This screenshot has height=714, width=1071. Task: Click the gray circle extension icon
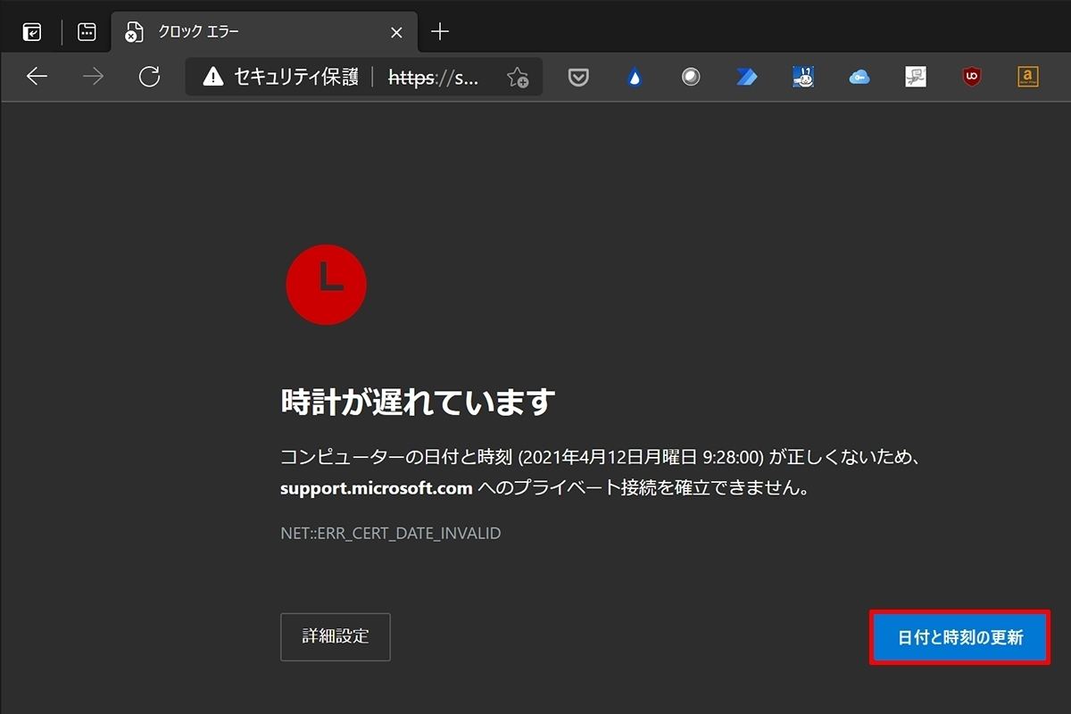pos(690,78)
